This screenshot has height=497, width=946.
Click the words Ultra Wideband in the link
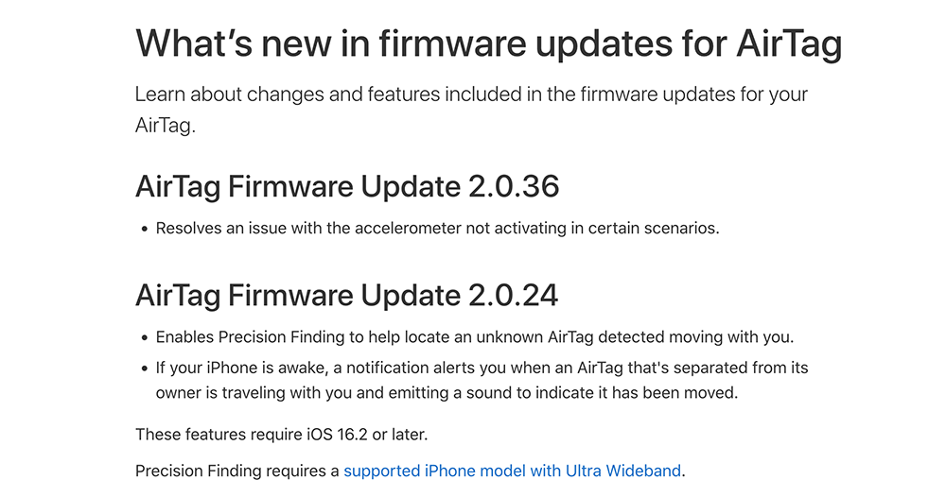coord(623,471)
